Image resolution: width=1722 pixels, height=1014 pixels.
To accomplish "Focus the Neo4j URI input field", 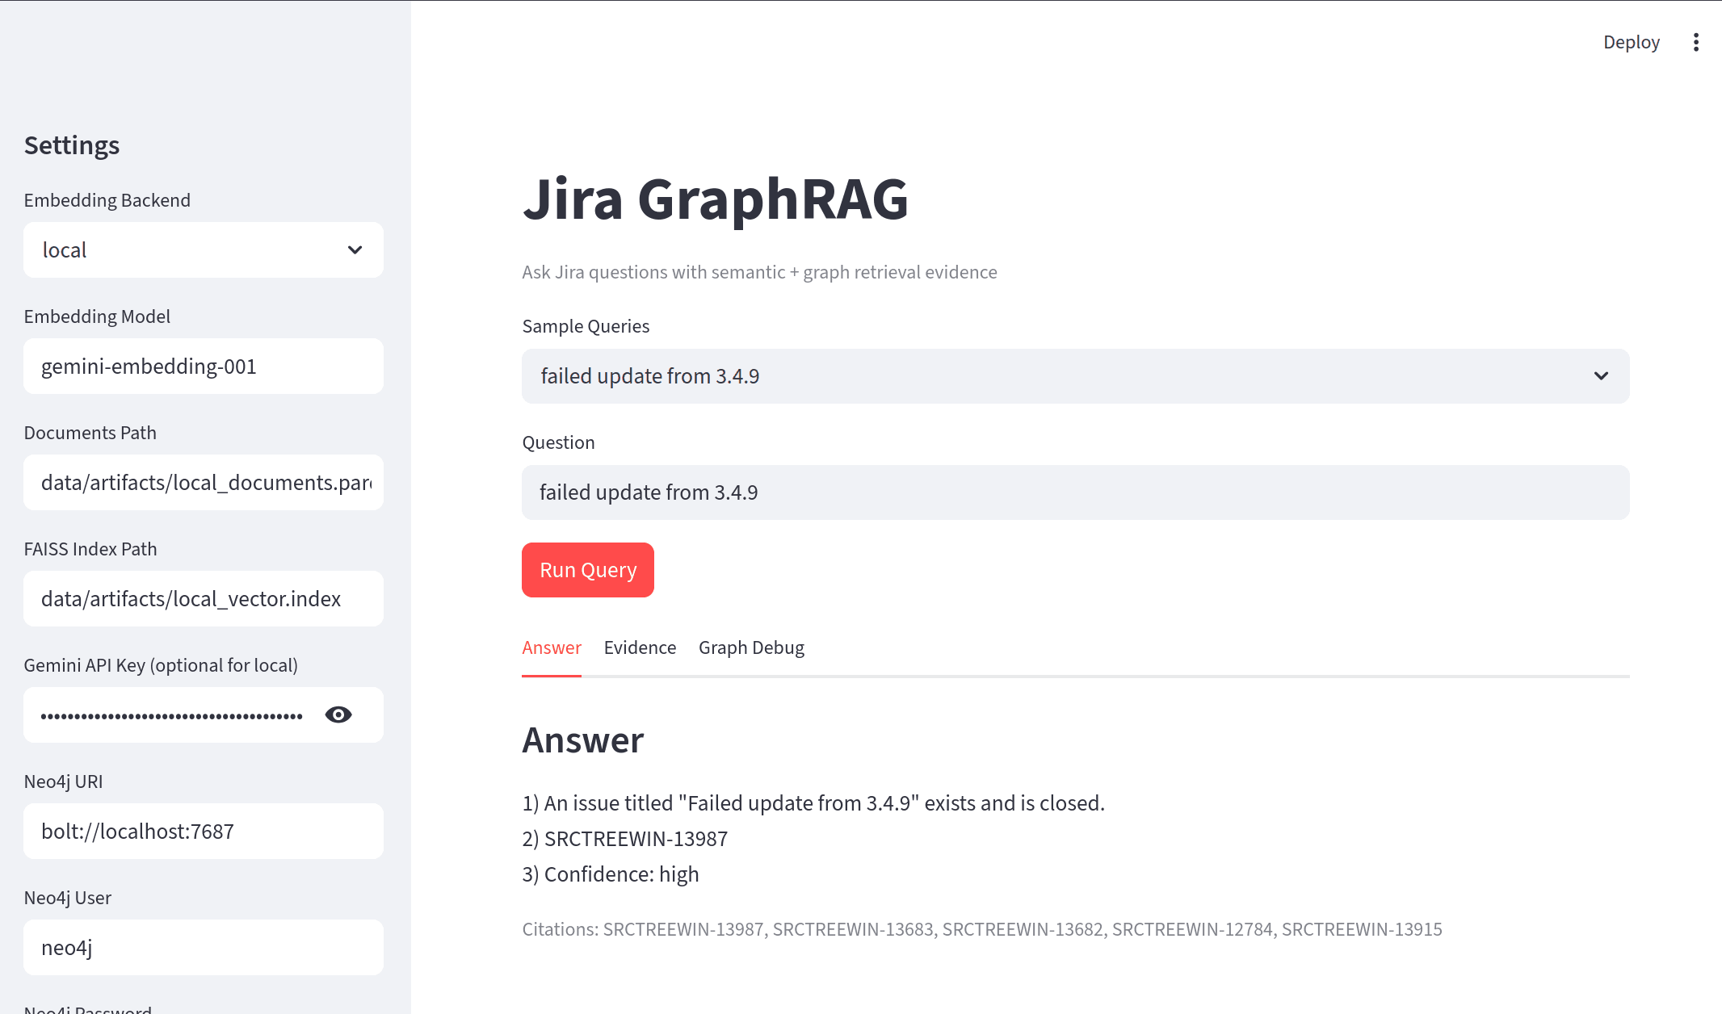I will coord(204,832).
